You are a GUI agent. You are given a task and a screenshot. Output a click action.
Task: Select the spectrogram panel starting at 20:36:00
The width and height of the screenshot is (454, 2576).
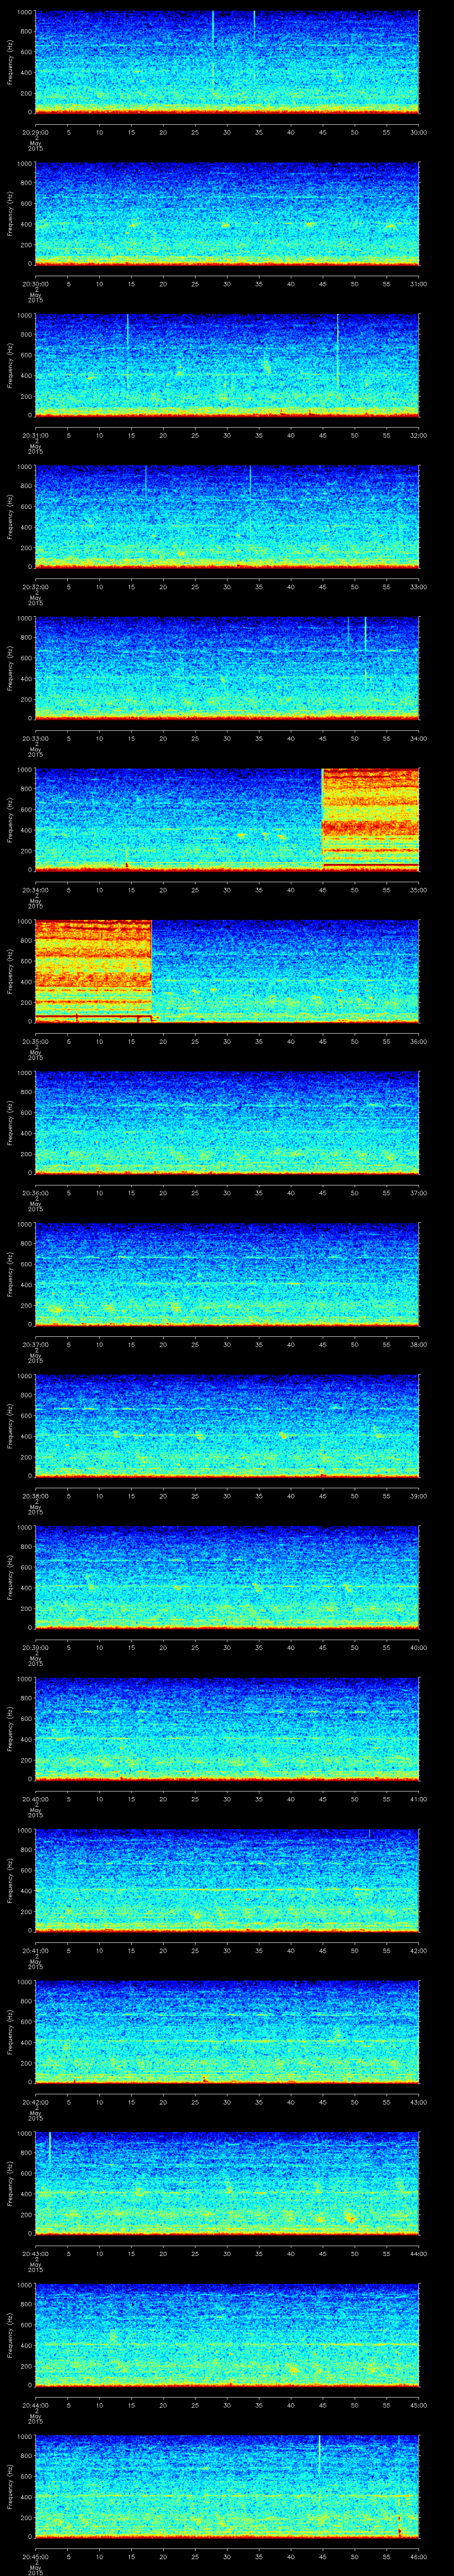pyautogui.click(x=227, y=1123)
